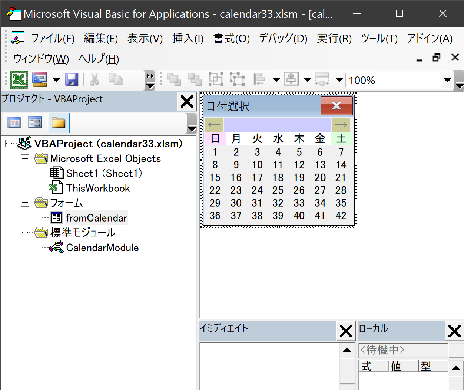Collapse the Microsoft Excel Objects folder
464x390 pixels.
[25, 158]
